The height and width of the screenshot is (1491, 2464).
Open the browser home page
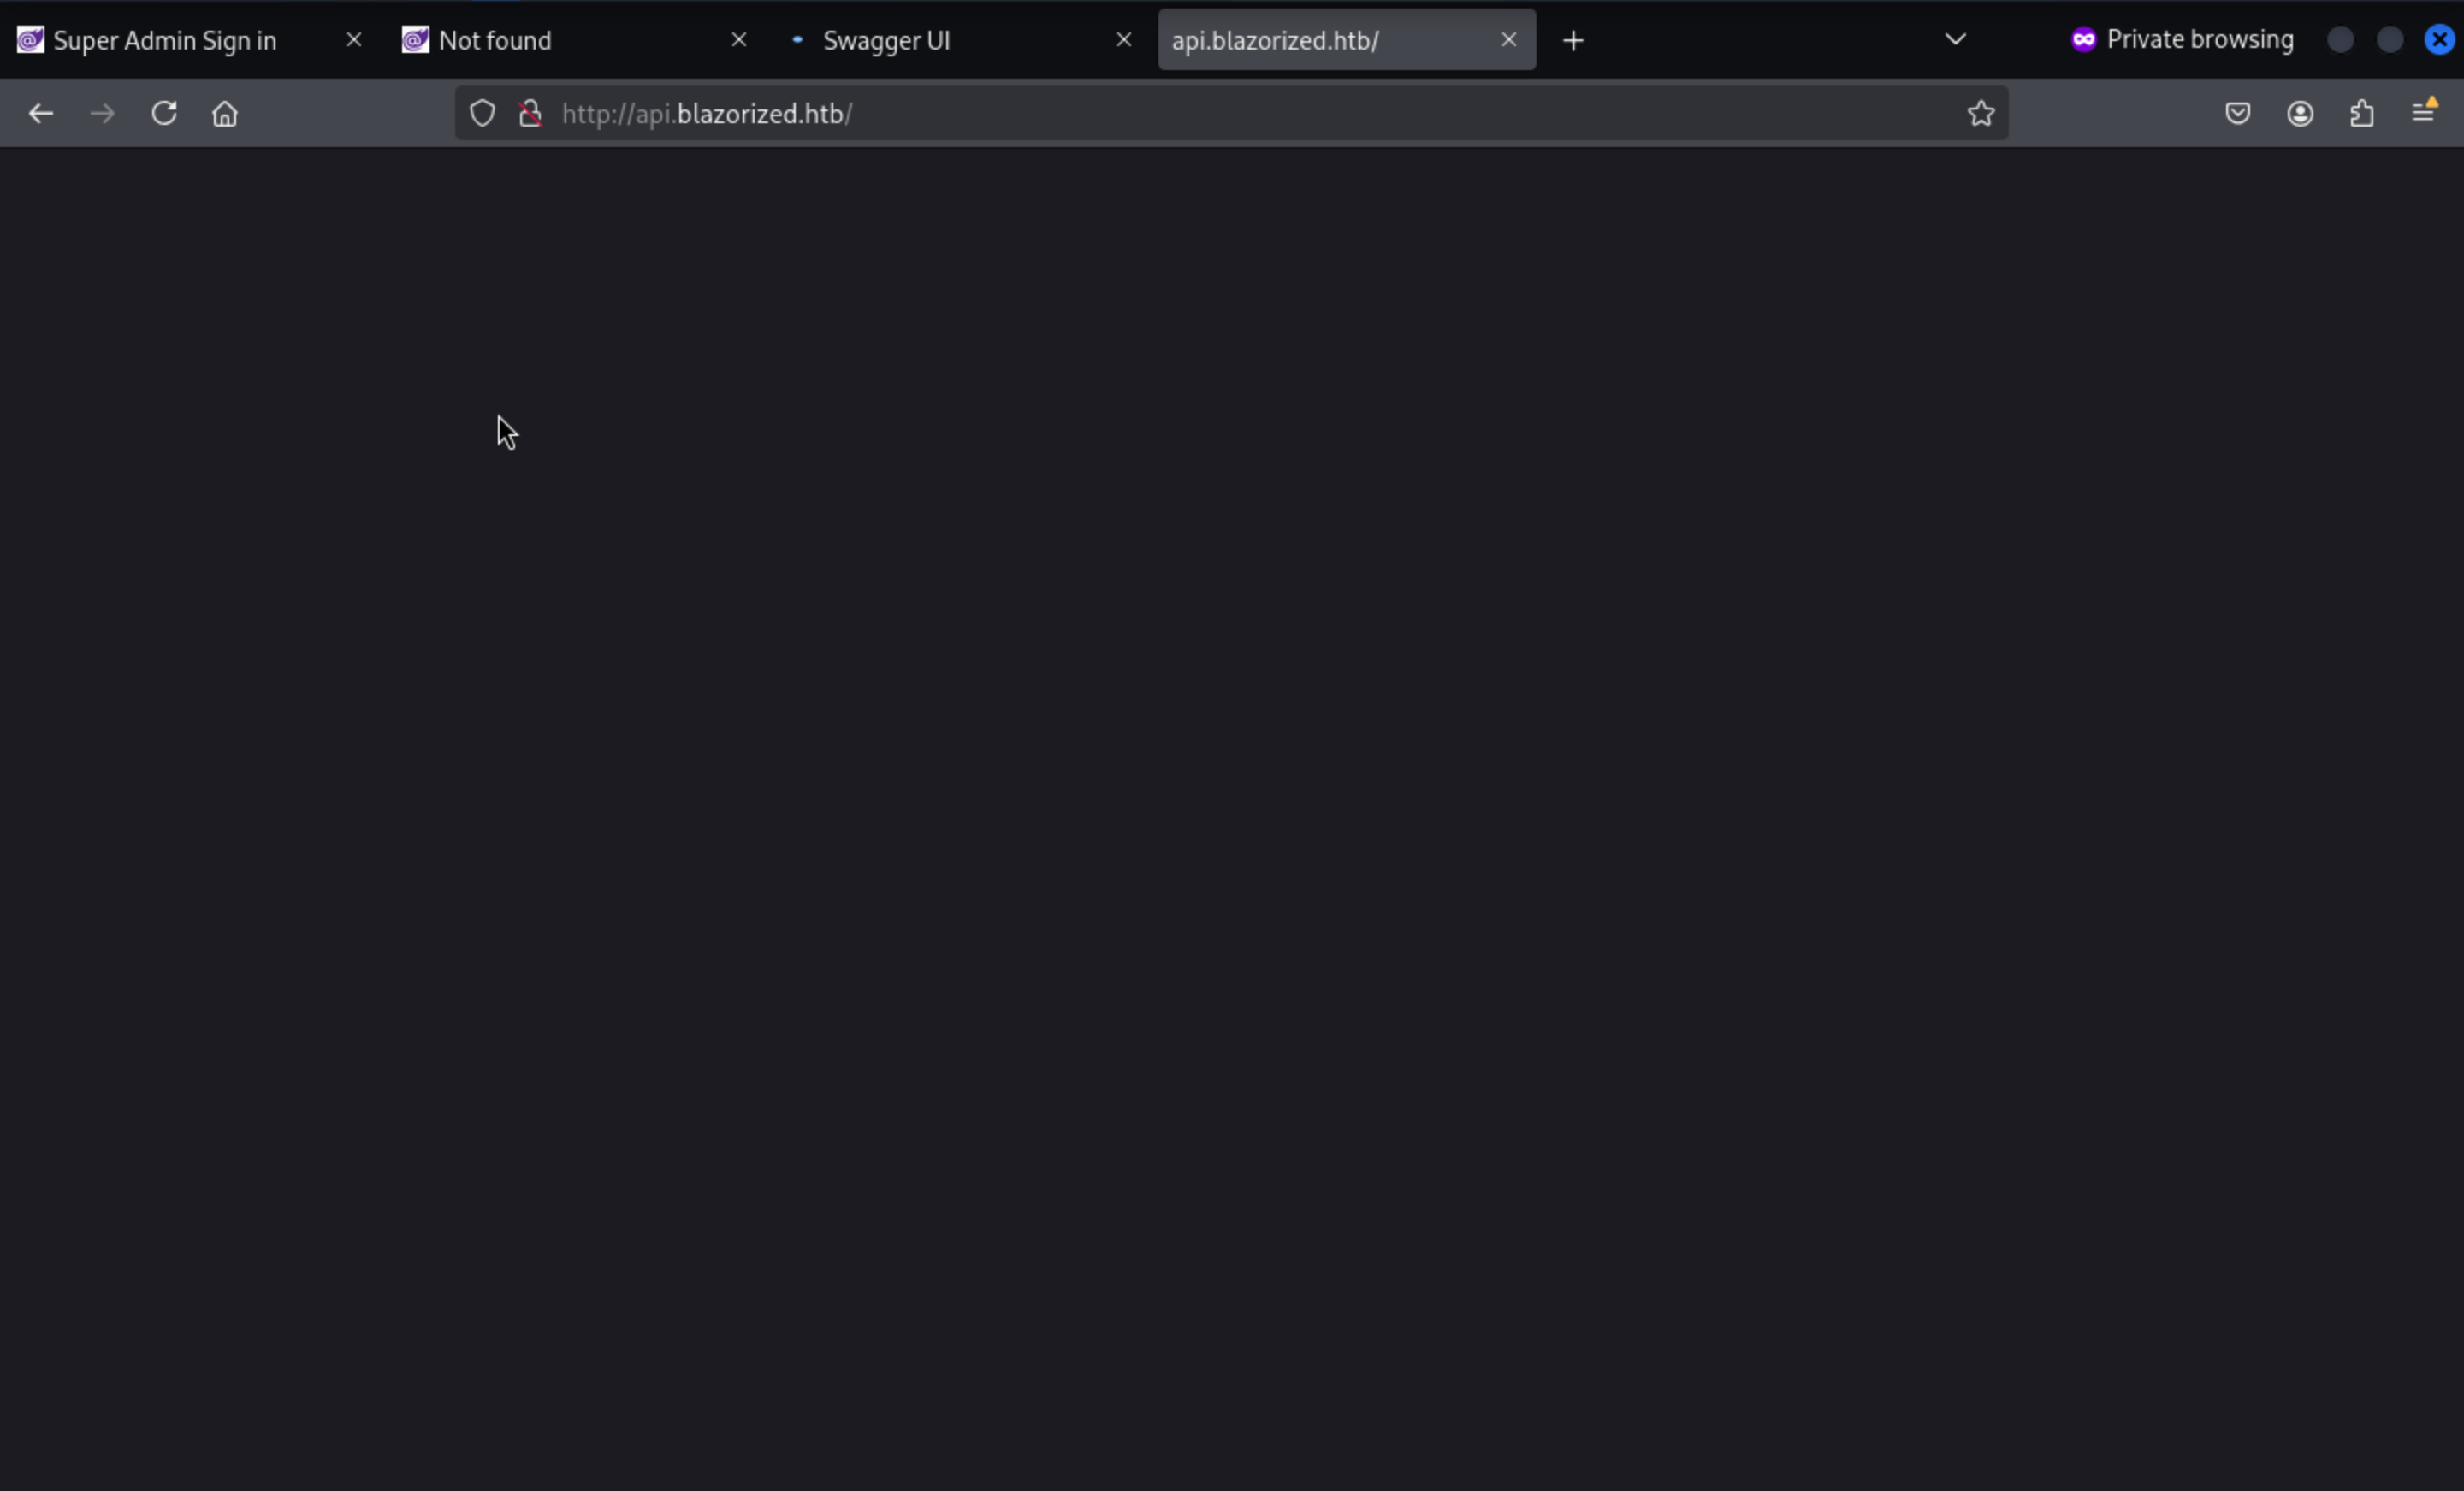[225, 114]
